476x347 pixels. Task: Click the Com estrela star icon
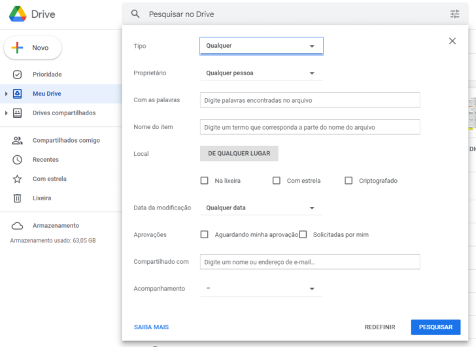click(17, 179)
